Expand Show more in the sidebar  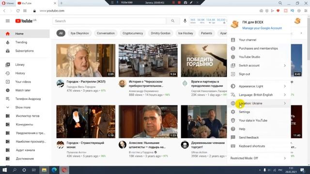(25, 107)
